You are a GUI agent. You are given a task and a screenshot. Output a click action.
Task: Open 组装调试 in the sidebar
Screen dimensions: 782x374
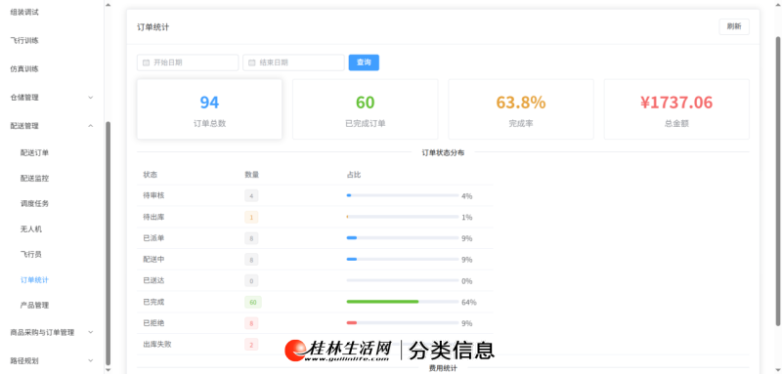pos(24,13)
